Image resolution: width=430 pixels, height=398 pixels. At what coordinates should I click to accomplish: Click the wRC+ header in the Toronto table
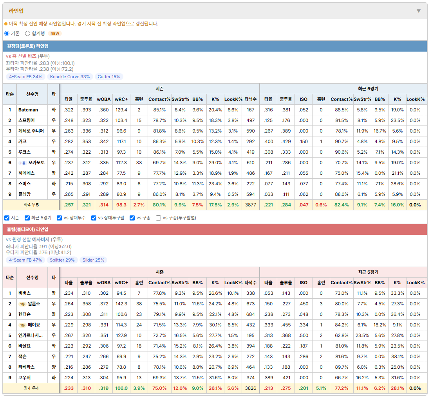coord(121,99)
